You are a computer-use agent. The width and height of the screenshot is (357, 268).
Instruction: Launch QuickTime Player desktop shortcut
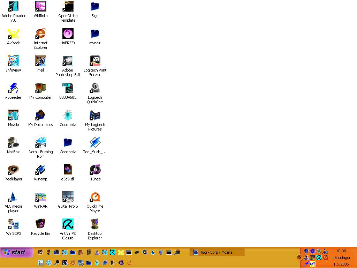pos(95,202)
